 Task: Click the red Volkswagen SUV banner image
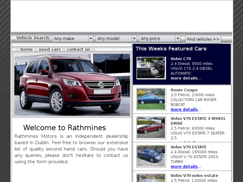[72, 85]
